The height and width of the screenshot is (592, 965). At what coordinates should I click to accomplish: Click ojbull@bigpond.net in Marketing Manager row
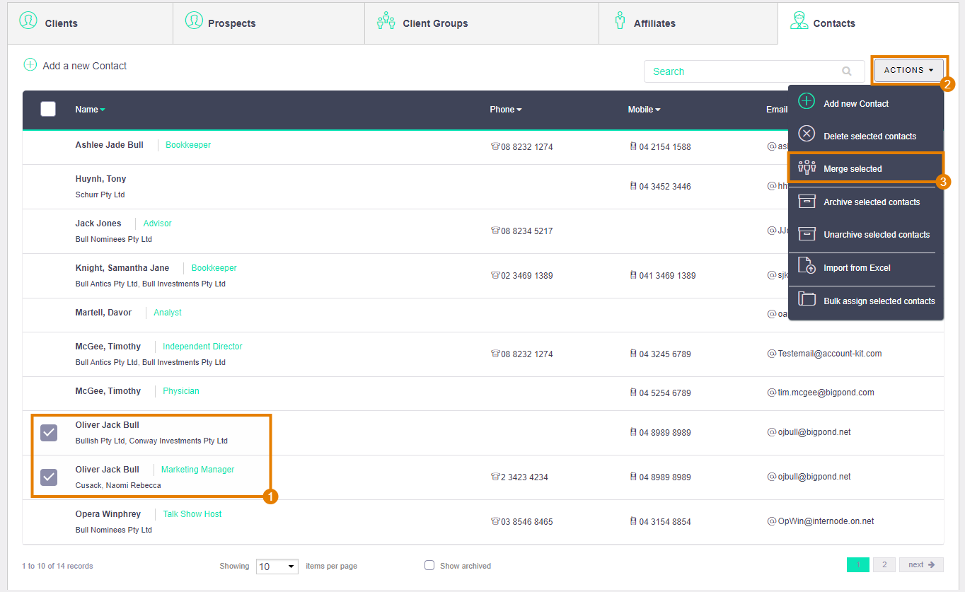[x=814, y=477]
